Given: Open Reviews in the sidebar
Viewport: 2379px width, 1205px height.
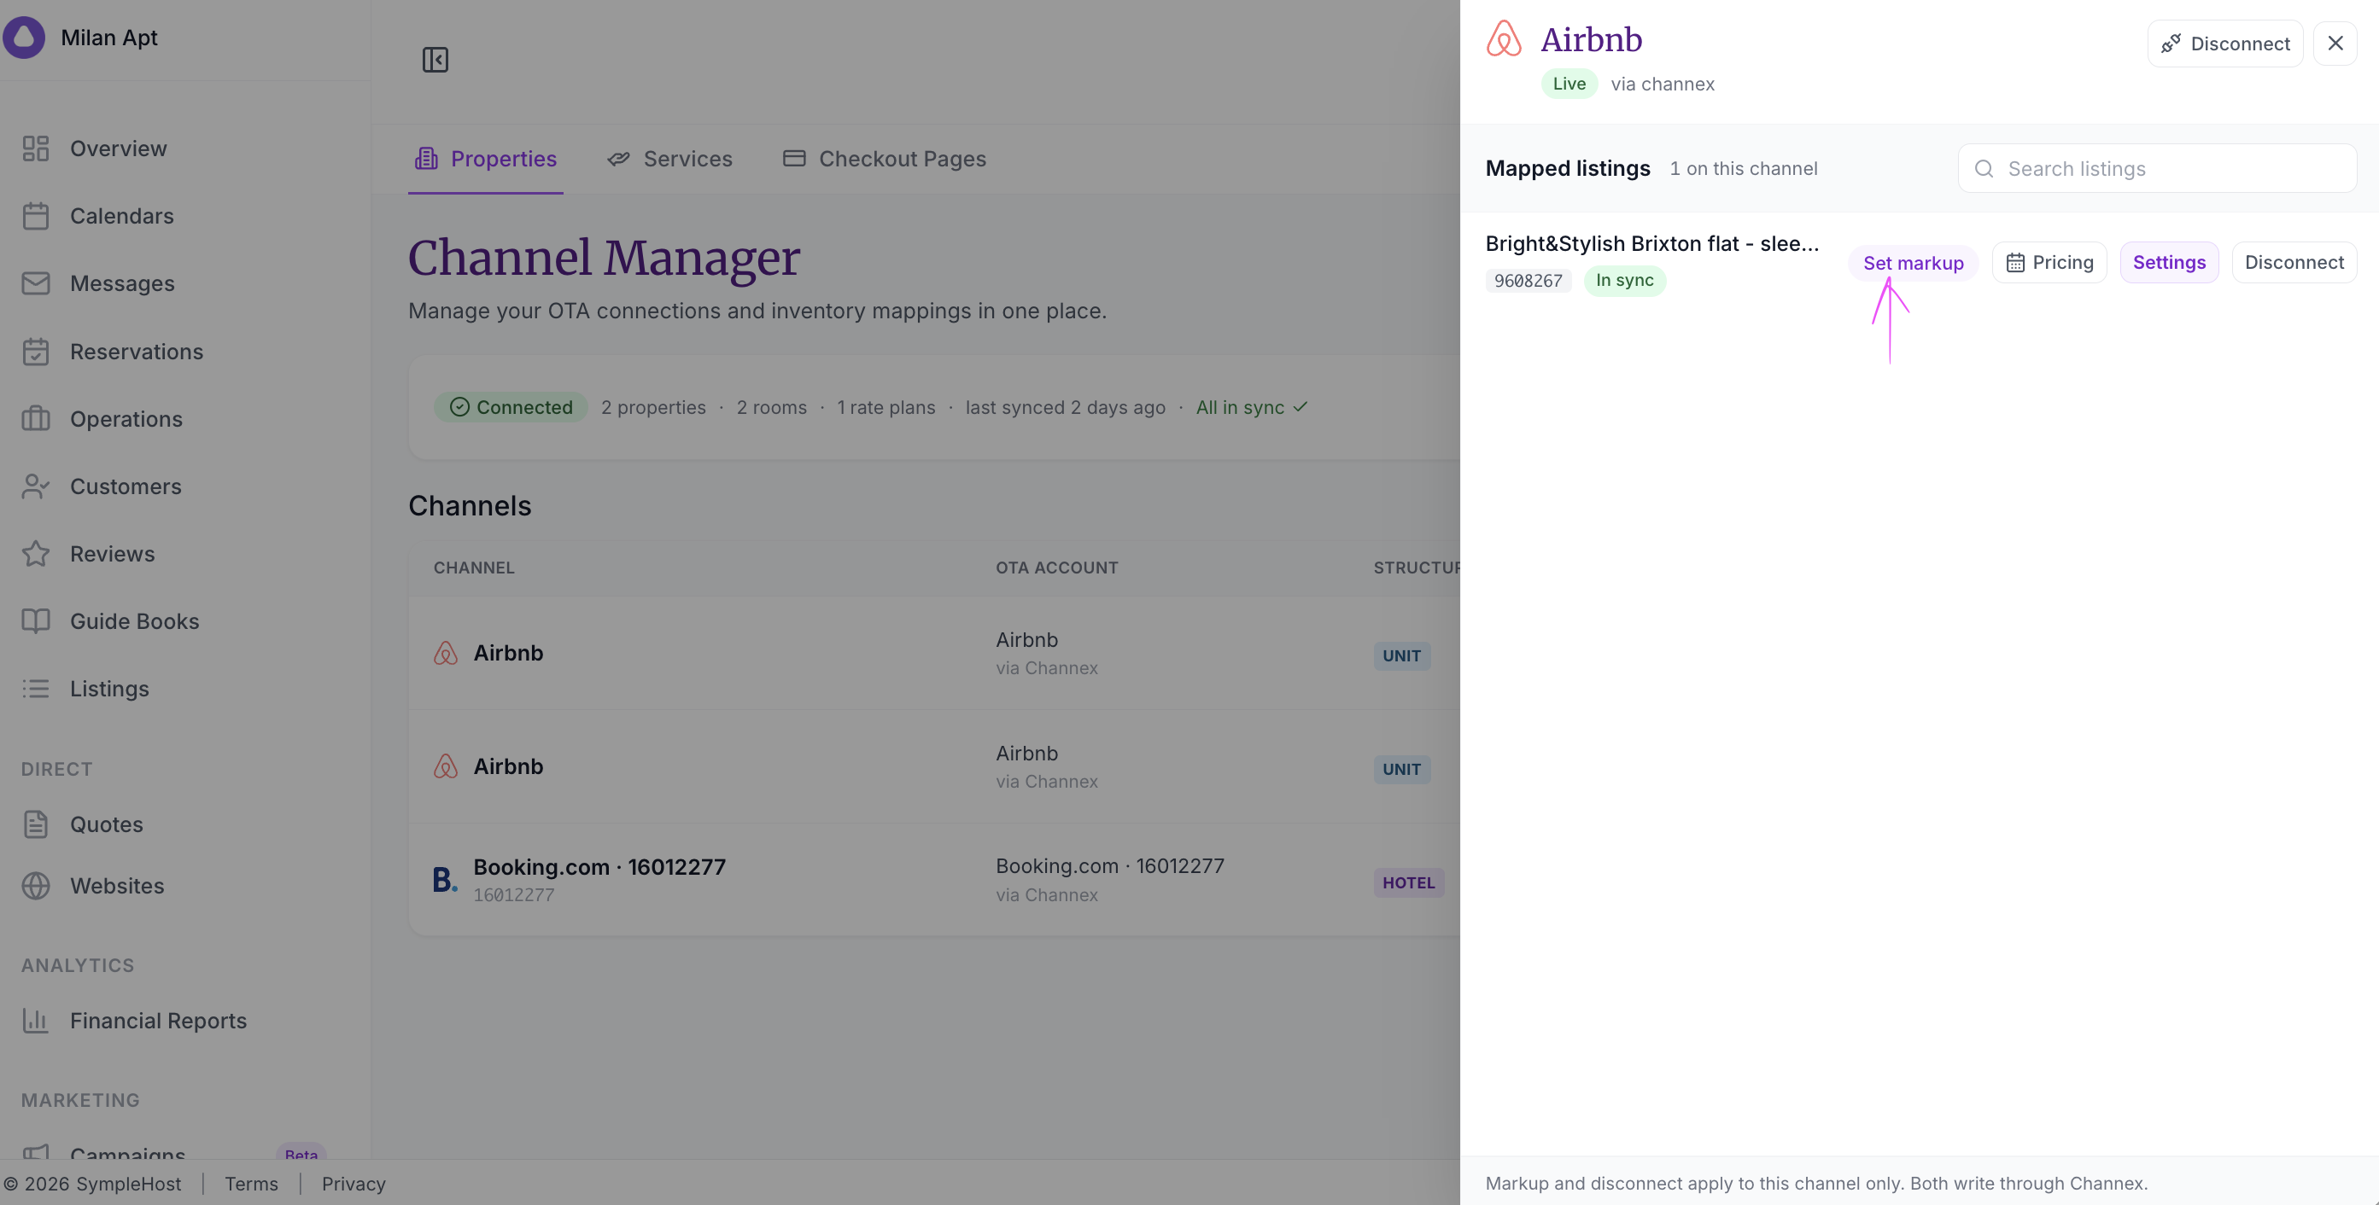Looking at the screenshot, I should pos(89,554).
